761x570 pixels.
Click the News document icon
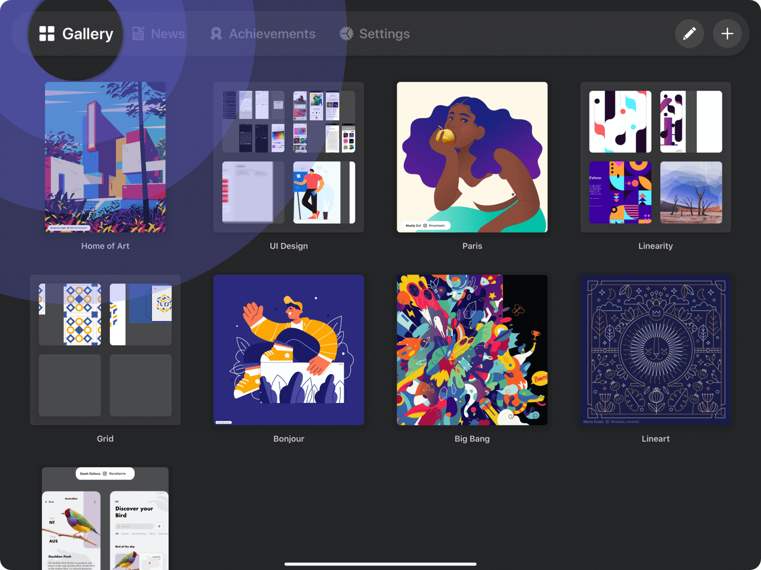pos(139,34)
